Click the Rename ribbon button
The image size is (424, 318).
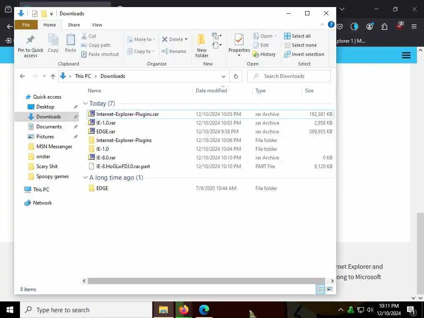pos(174,51)
